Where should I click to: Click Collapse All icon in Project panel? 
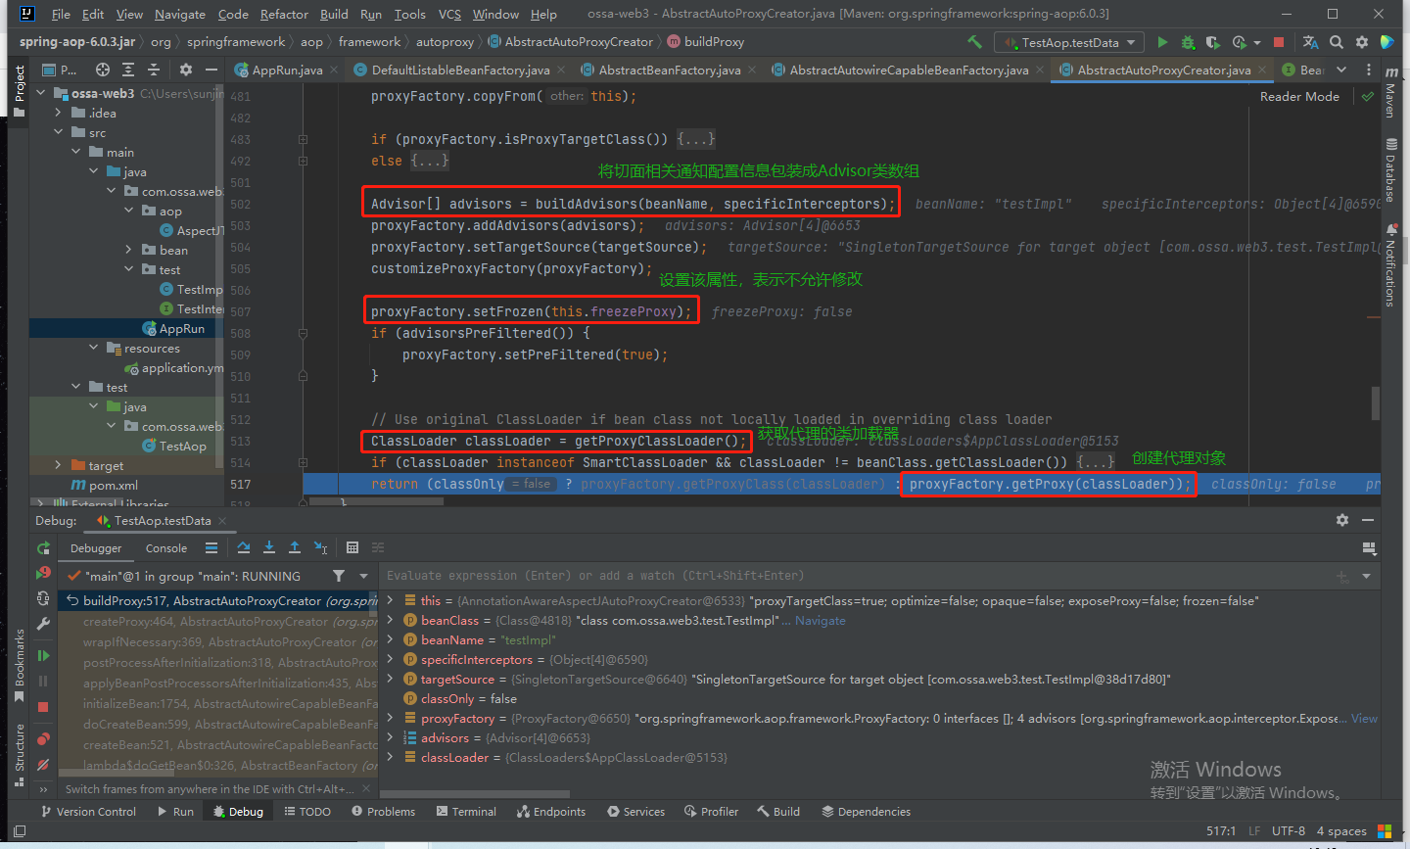pos(154,70)
